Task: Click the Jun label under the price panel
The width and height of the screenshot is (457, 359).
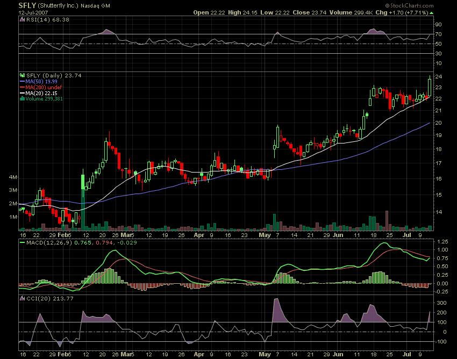Action: pyautogui.click(x=338, y=235)
